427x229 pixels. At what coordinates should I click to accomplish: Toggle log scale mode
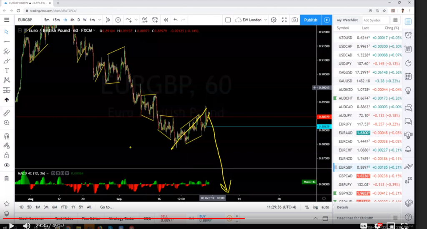[x=315, y=207]
